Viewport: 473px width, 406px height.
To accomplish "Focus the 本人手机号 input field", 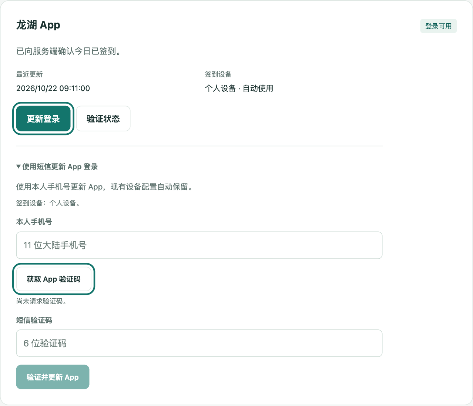I will [x=199, y=245].
